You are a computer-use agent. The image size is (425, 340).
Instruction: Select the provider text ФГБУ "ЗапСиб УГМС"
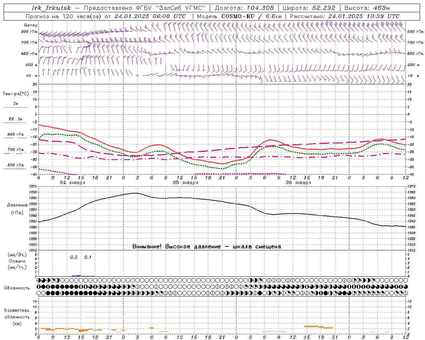[x=171, y=8]
